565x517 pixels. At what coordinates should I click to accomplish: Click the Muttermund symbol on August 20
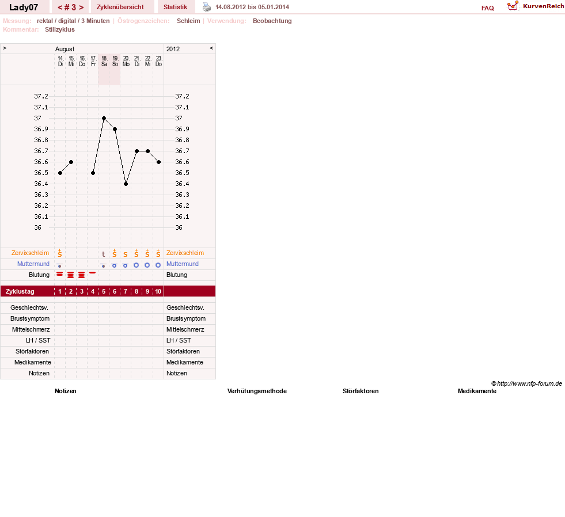tap(126, 265)
